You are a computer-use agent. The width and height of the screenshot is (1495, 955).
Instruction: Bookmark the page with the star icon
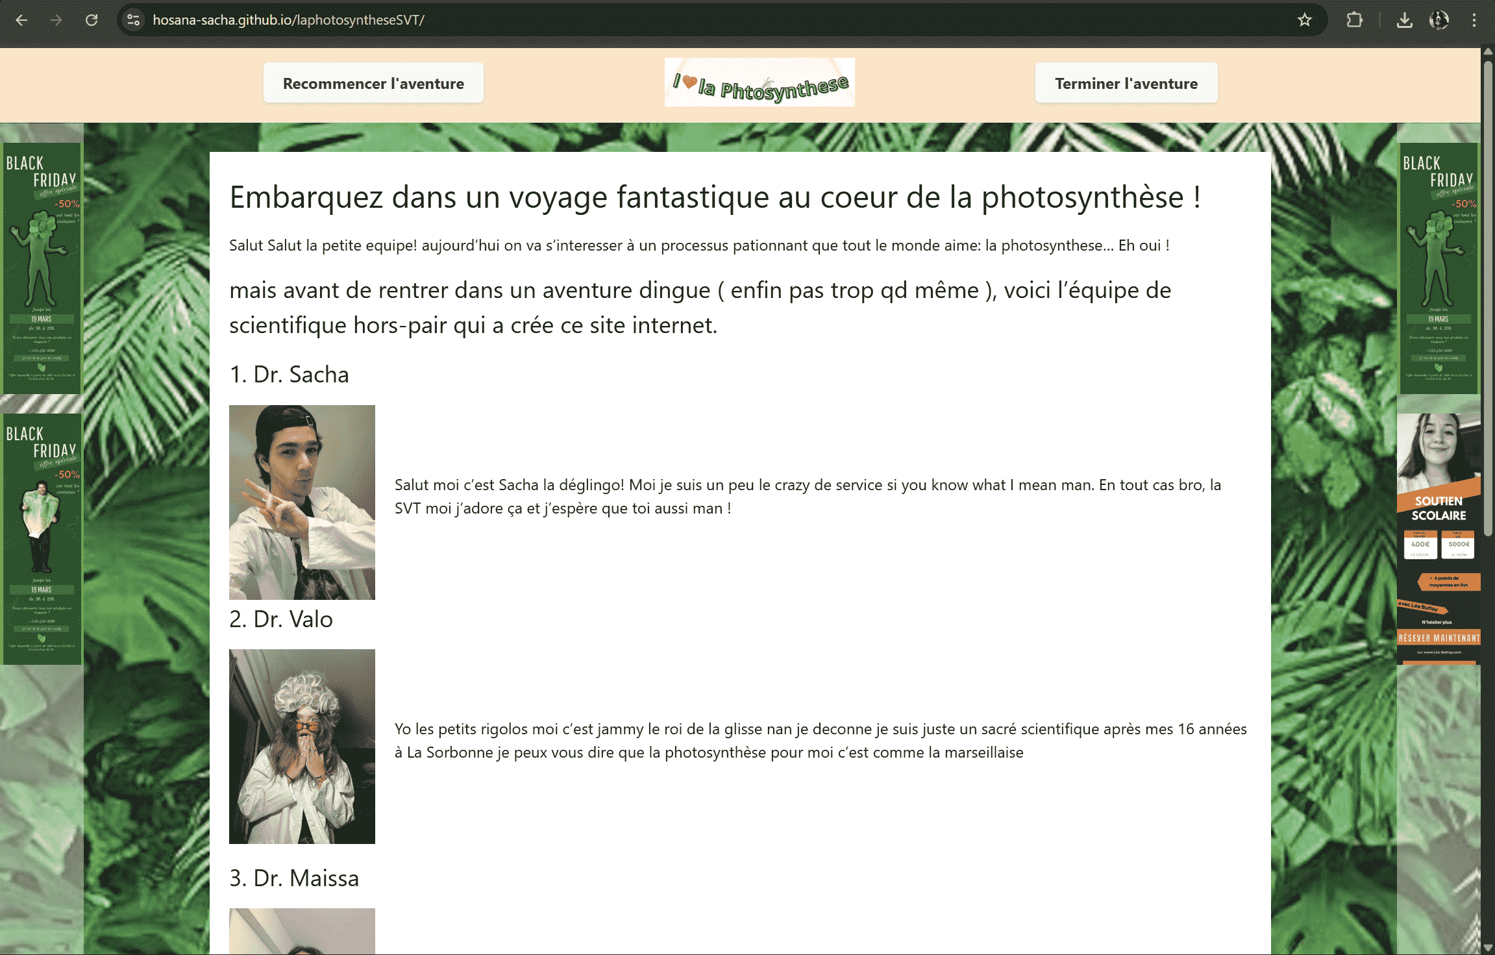pos(1305,20)
